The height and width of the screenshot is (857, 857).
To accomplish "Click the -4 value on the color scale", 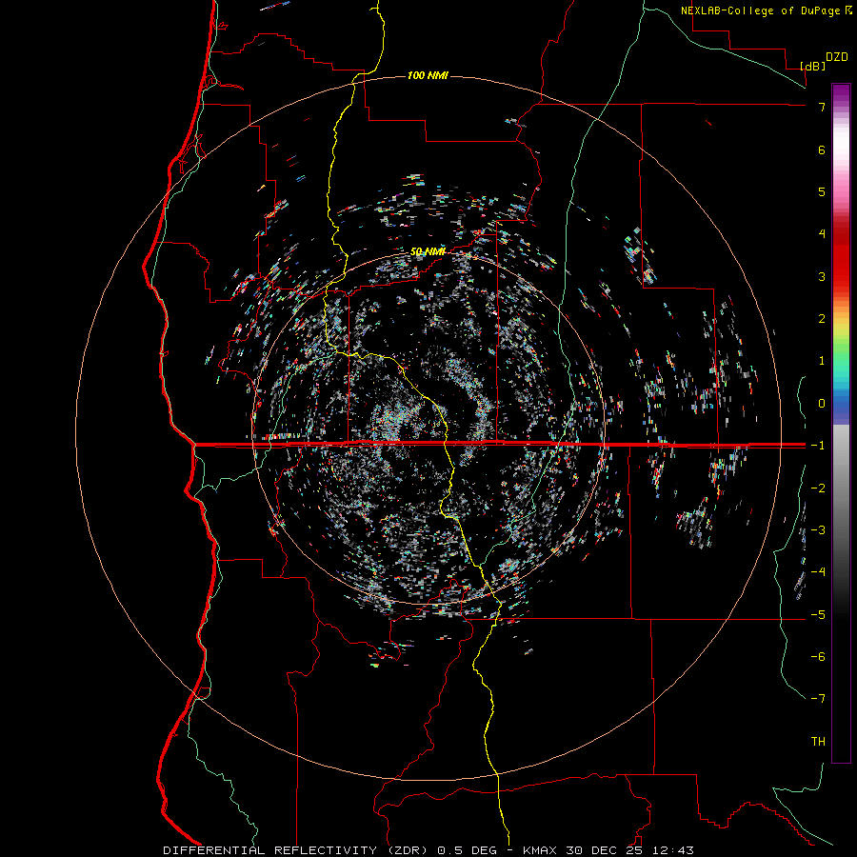I will click(818, 572).
